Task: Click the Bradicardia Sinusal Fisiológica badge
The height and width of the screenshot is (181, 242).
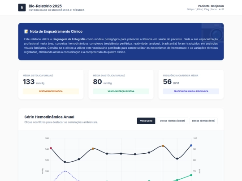Action: tap(191, 91)
